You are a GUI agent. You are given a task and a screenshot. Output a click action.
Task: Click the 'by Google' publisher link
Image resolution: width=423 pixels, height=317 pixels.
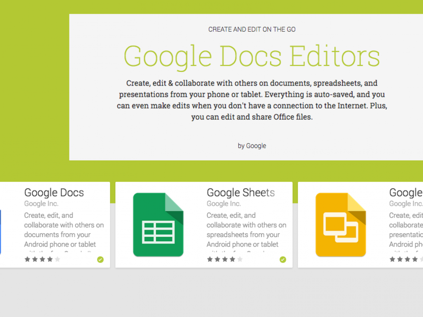point(252,146)
